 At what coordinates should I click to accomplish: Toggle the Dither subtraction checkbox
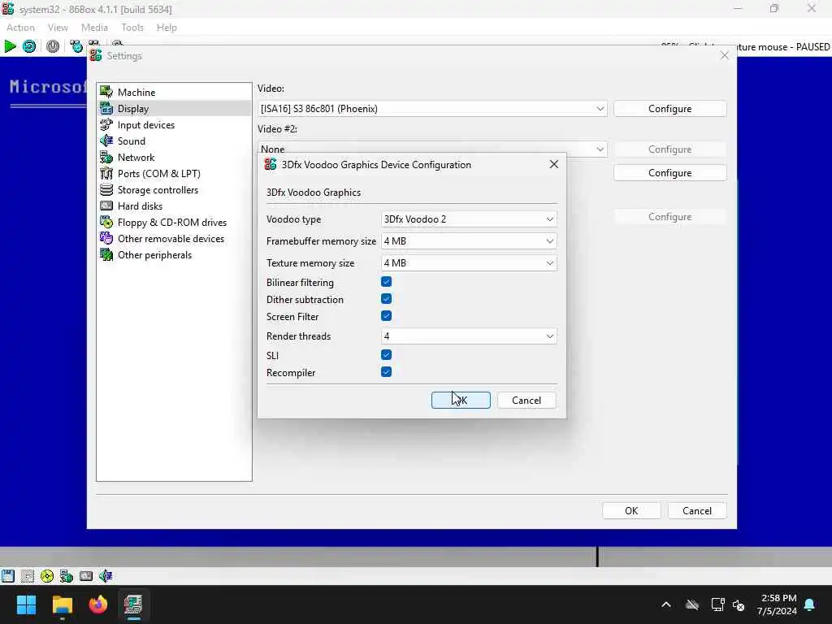coord(386,299)
